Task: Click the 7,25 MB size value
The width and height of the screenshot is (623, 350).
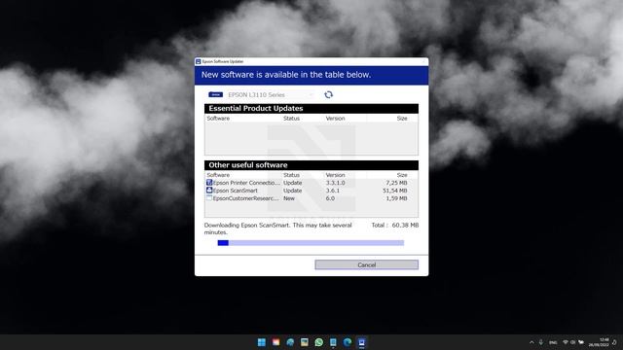Action: pyautogui.click(x=396, y=183)
